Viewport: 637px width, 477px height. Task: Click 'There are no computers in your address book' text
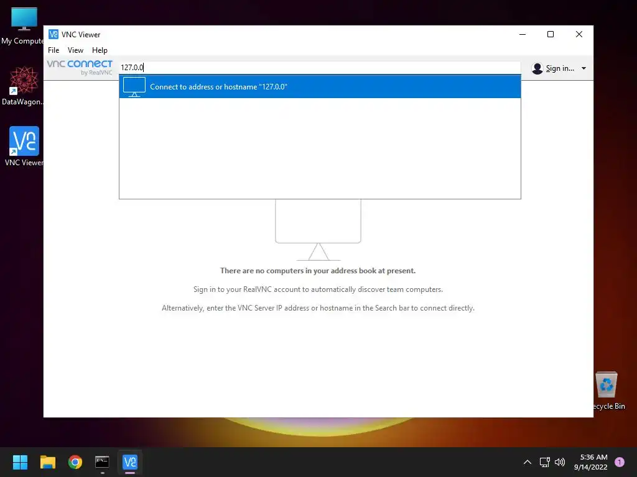pos(318,271)
